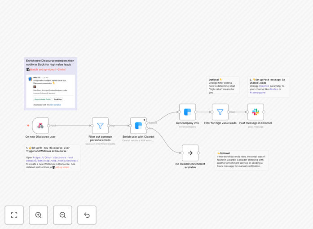Click the Open LinkedIn Profile button in preview
Image resolution: width=313 pixels, height=229 pixels.
43,99
